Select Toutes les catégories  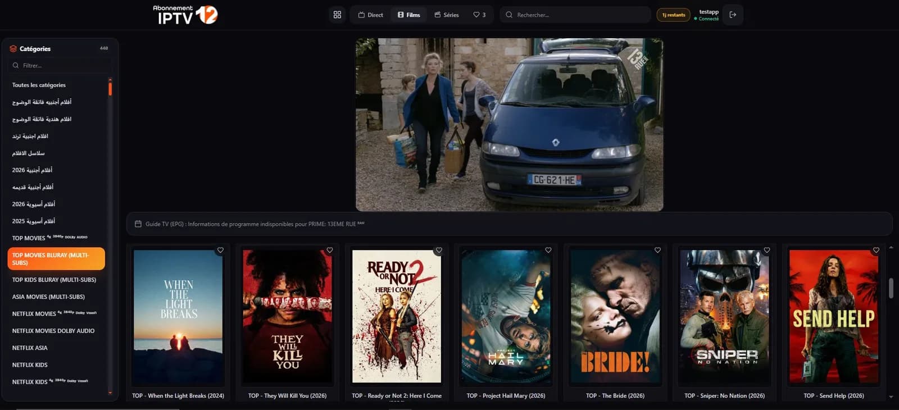click(x=56, y=85)
